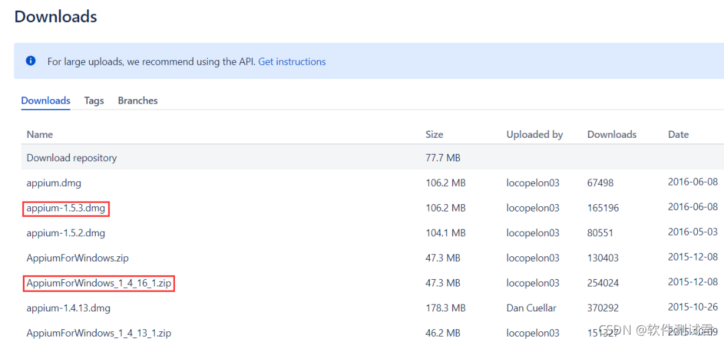Download appium-1.5.3.dmg
Image resolution: width=724 pixels, height=342 pixels.
tap(66, 209)
